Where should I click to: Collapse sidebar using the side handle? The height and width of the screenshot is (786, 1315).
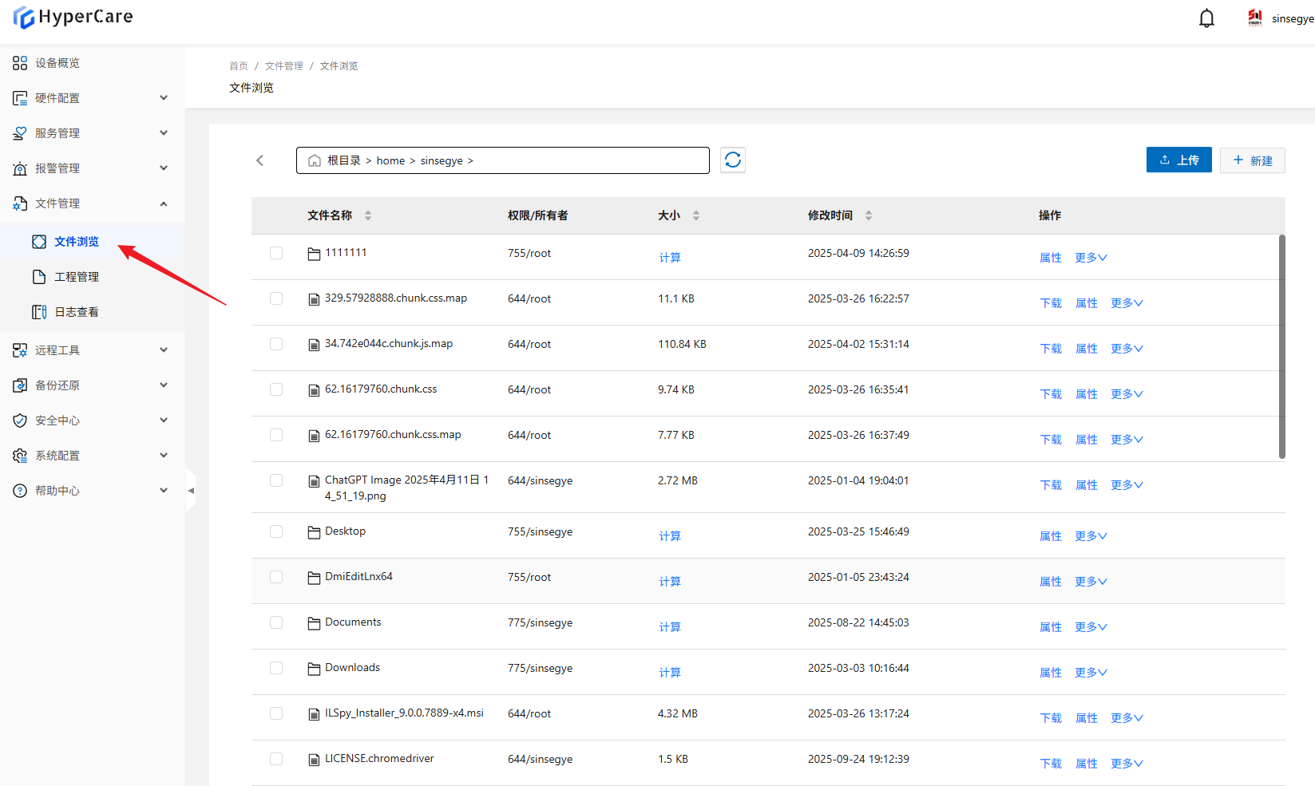191,491
